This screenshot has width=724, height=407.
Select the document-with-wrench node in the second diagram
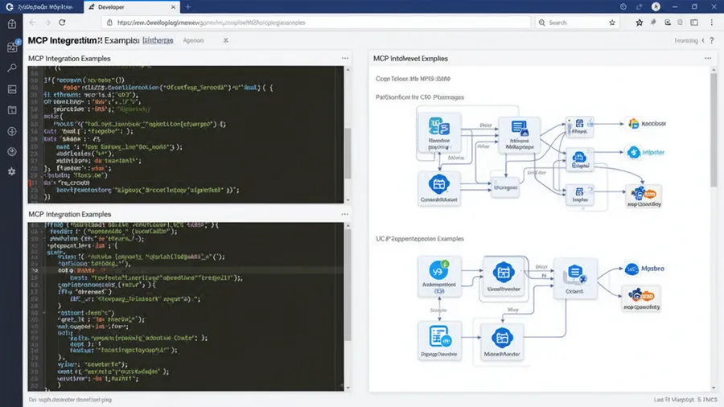[x=575, y=279]
